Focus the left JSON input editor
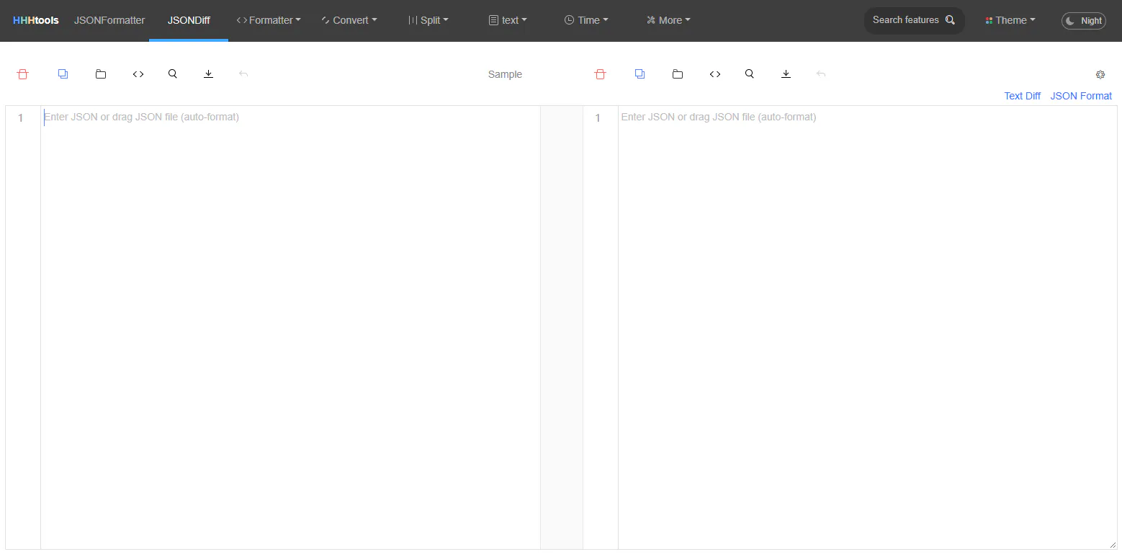Screen dimensions: 1122x557 click(x=290, y=327)
